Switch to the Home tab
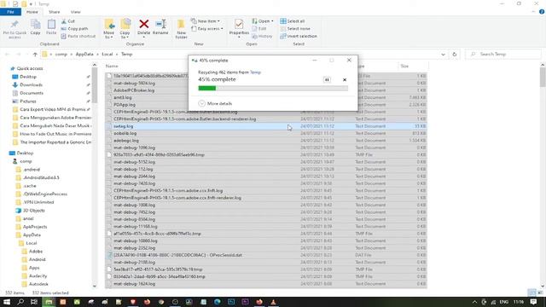The image size is (546, 307). pyautogui.click(x=32, y=12)
